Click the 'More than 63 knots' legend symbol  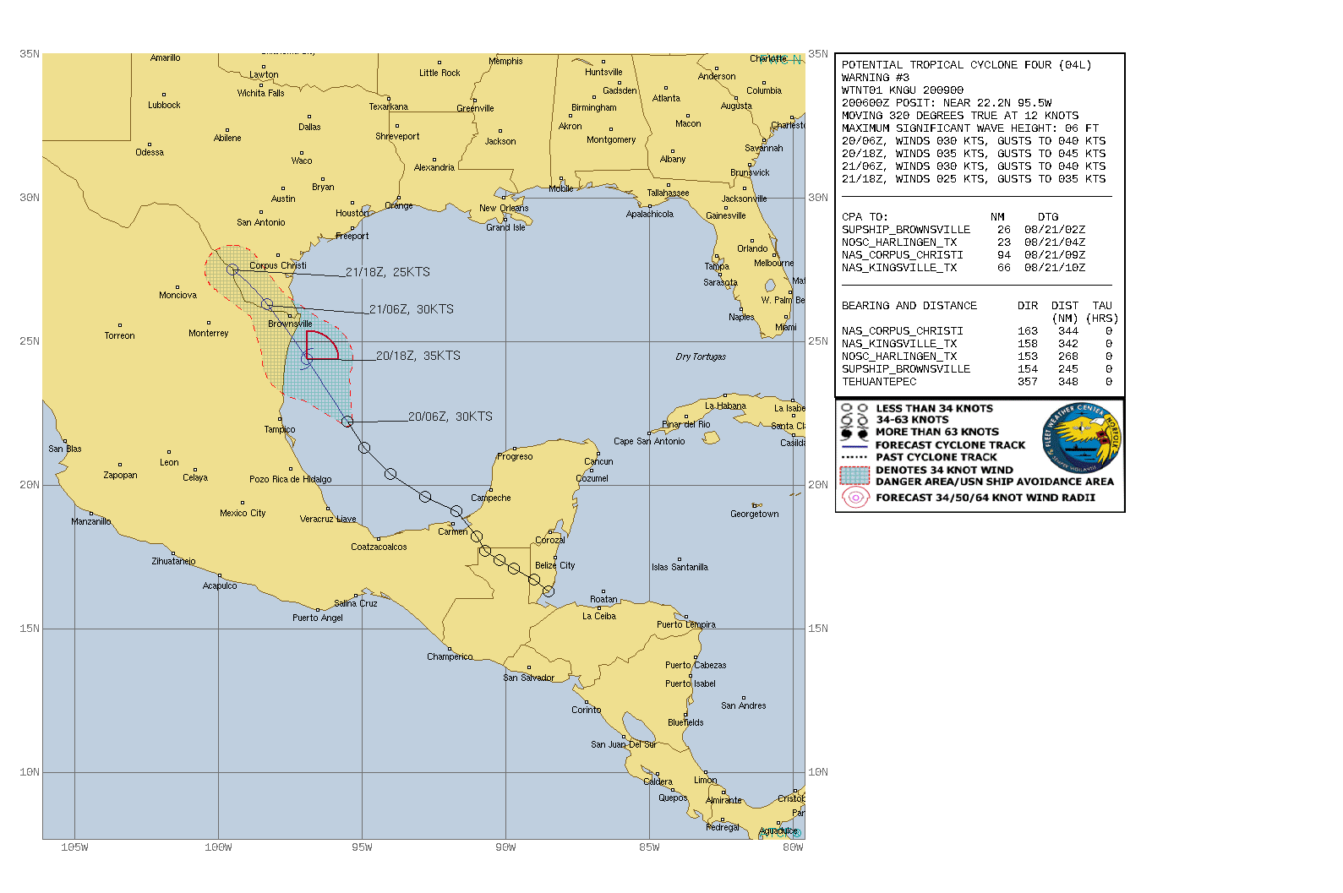[x=854, y=433]
